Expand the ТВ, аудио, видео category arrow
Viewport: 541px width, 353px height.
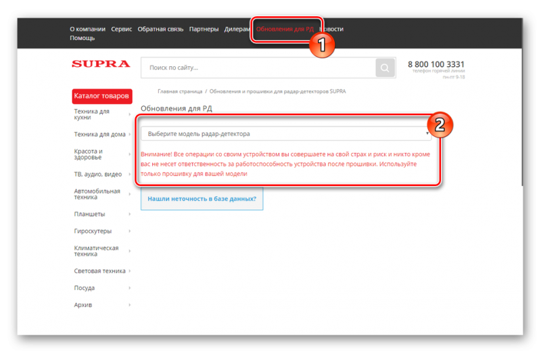130,174
